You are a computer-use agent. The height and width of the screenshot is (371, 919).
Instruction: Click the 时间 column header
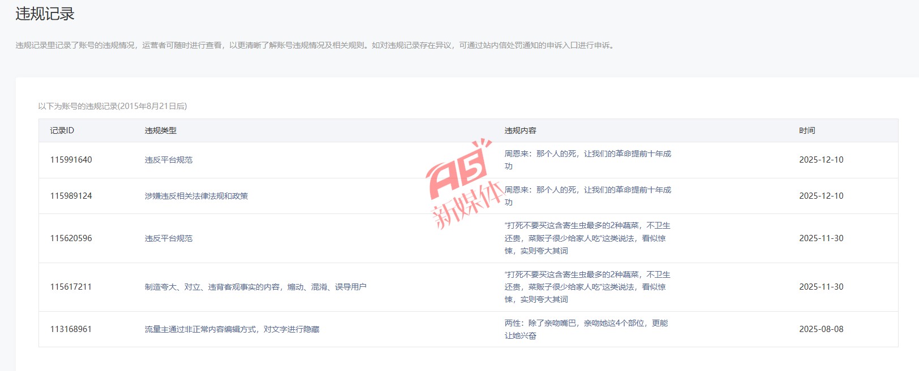(807, 130)
